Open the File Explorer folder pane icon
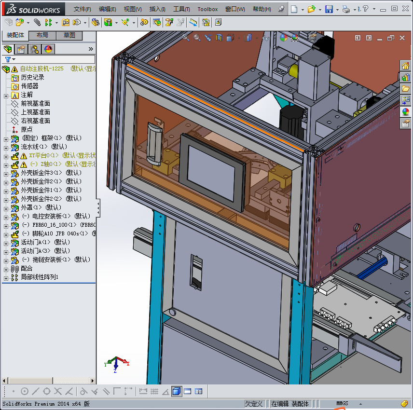Image resolution: width=413 pixels, height=410 pixels. [x=405, y=88]
